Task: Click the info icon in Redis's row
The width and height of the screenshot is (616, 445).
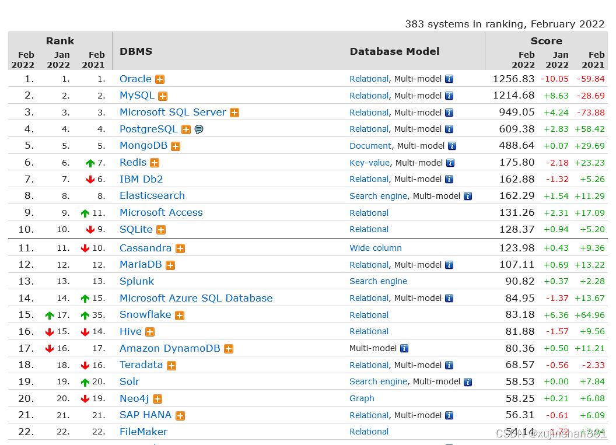Action: click(x=450, y=163)
